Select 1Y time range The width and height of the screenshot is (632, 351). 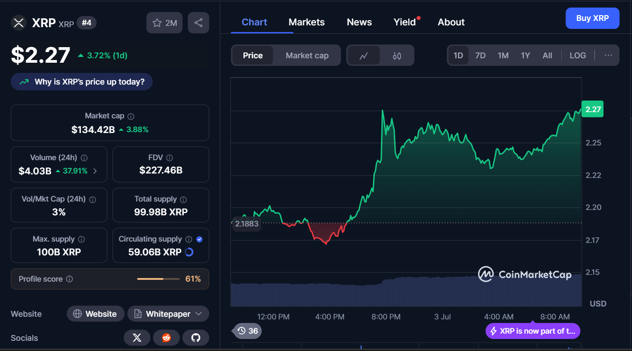pyautogui.click(x=526, y=56)
